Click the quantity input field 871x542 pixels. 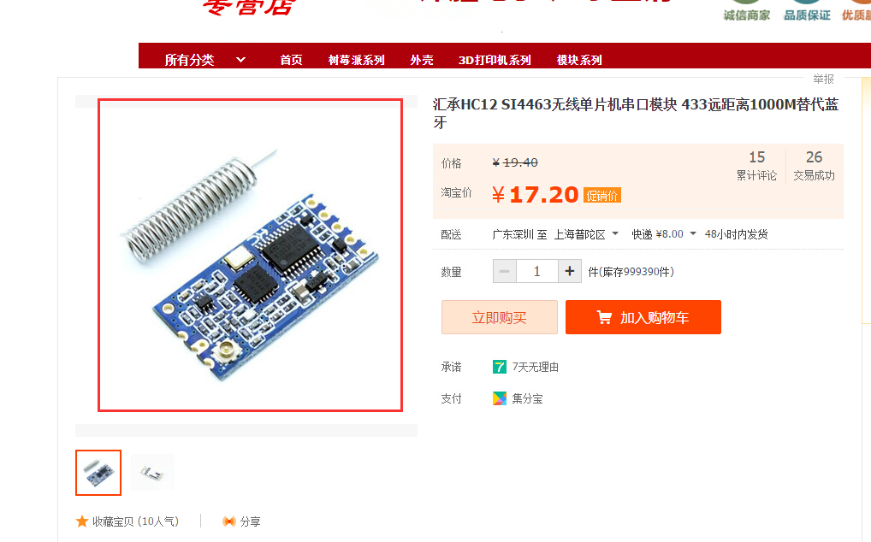click(537, 271)
